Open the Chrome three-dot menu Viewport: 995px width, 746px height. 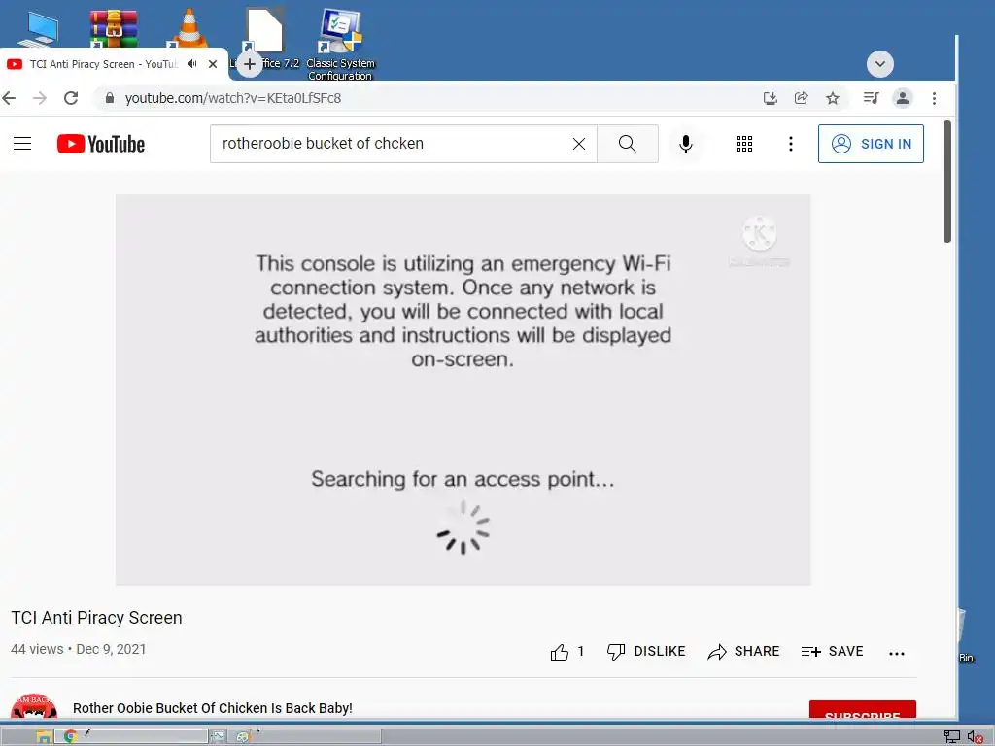click(934, 98)
